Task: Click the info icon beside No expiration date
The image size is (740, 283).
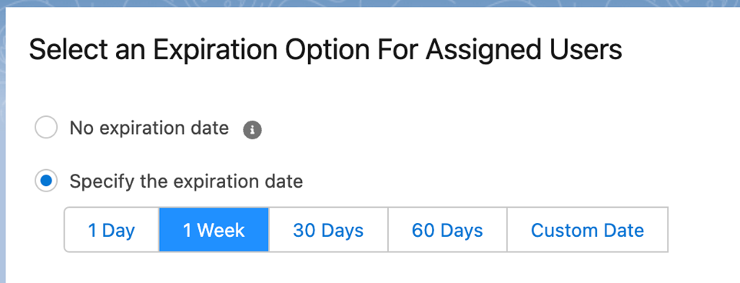Action: pyautogui.click(x=253, y=130)
